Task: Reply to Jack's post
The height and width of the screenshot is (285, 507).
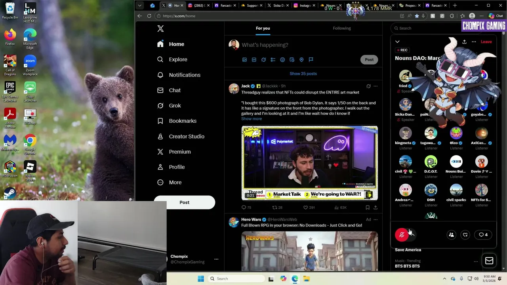Action: point(246,207)
